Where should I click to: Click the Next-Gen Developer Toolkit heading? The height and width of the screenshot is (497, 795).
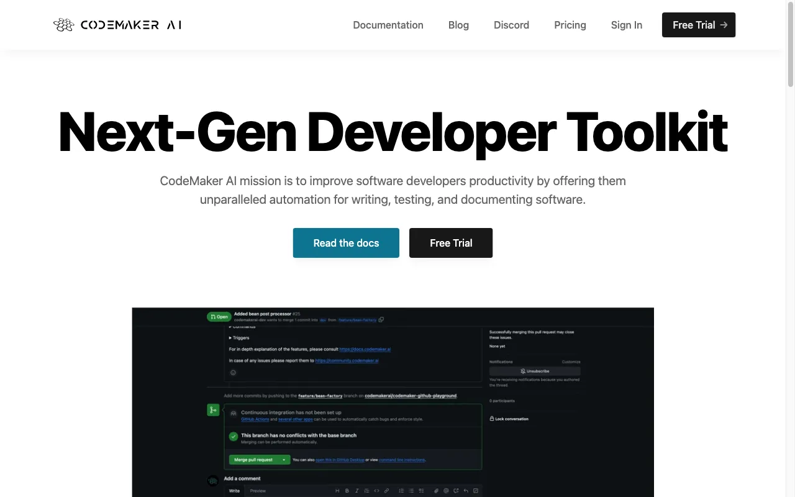tap(393, 132)
